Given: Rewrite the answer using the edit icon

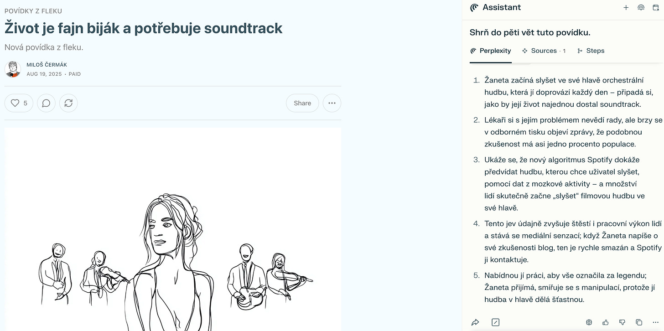Looking at the screenshot, I should click(x=496, y=322).
